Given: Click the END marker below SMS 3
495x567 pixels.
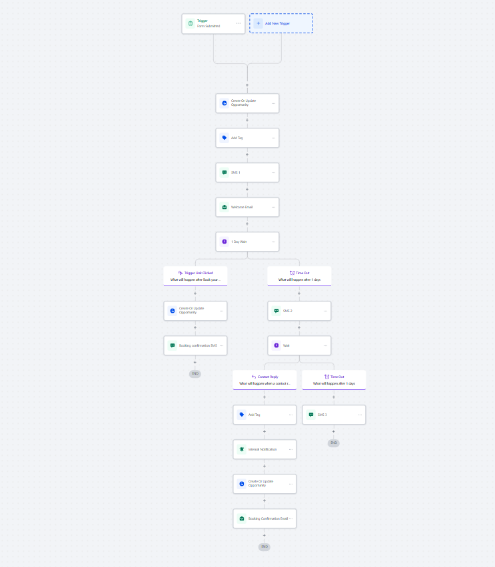Looking at the screenshot, I should 334,443.
